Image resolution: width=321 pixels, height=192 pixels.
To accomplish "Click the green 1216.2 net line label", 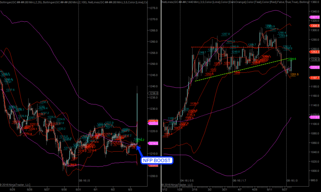I will 140,140.
